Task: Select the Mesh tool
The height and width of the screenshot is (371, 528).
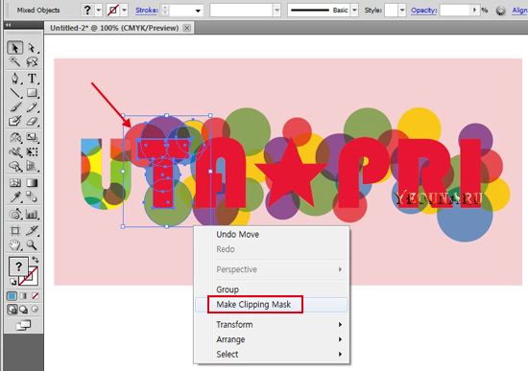Action: point(14,183)
